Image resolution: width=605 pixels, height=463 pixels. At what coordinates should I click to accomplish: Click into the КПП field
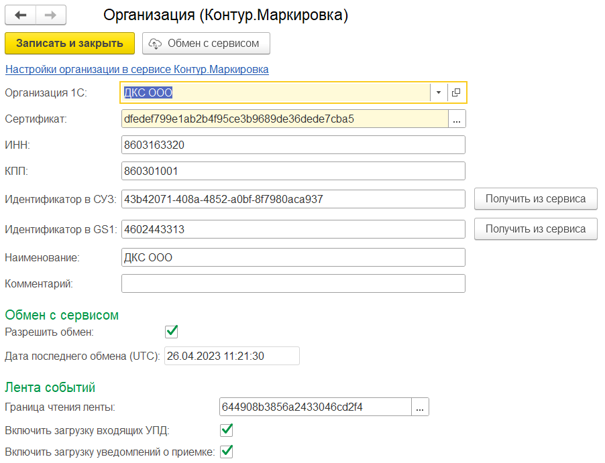293,171
